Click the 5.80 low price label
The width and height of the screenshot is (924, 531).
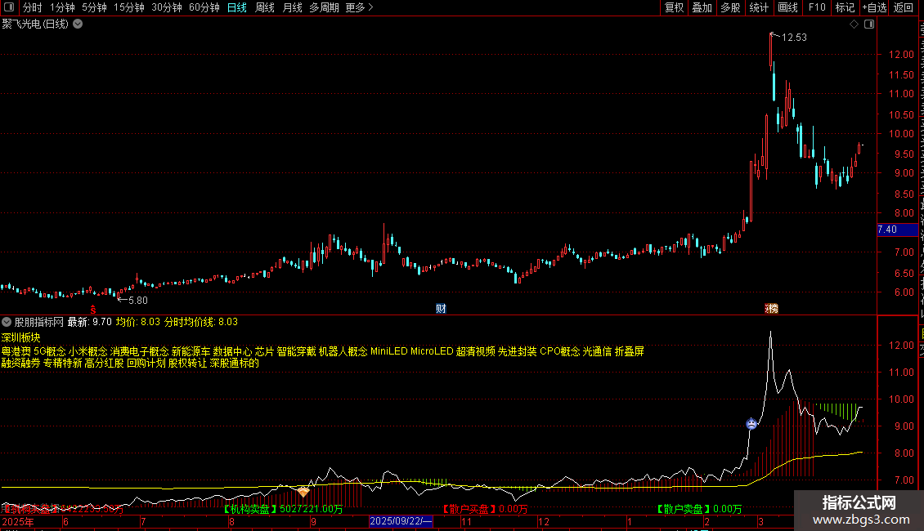point(138,301)
